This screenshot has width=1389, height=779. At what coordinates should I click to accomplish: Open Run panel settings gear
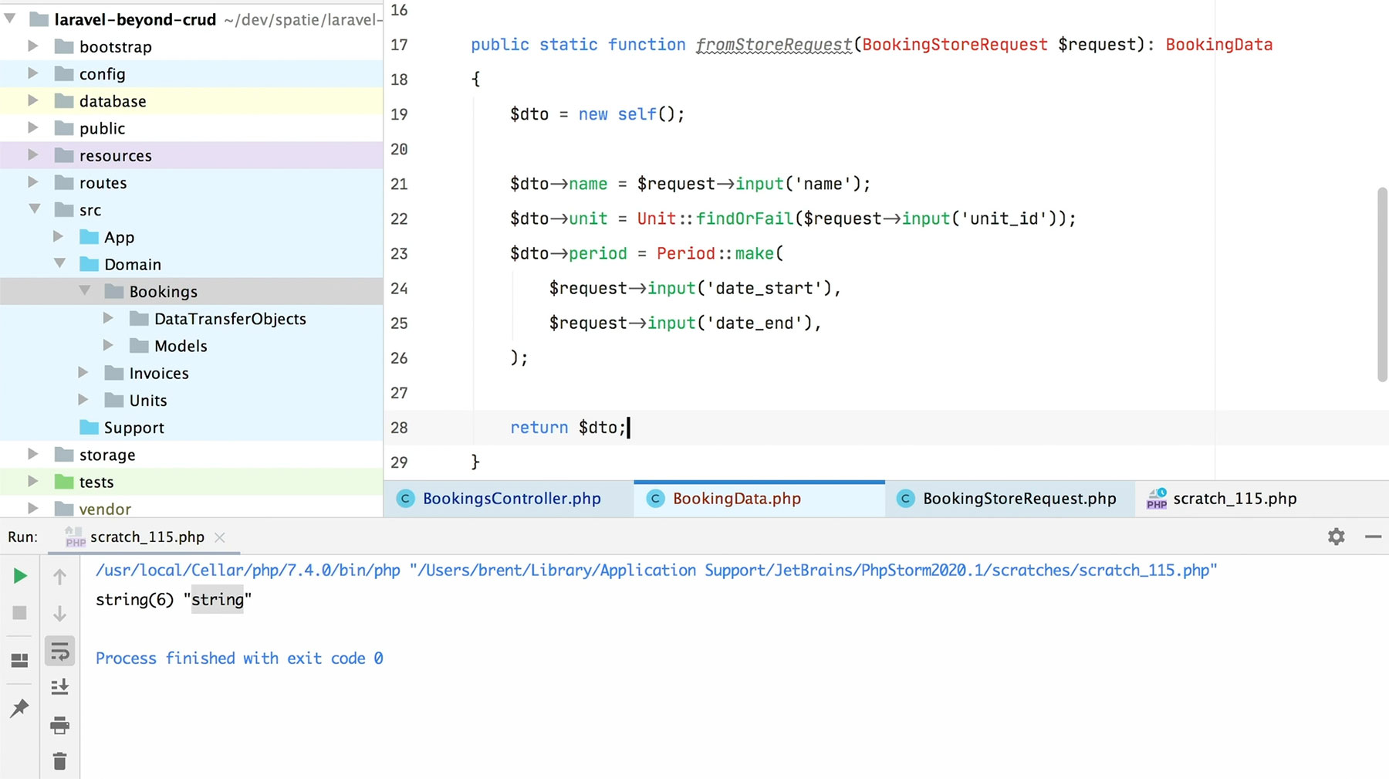[1337, 537]
